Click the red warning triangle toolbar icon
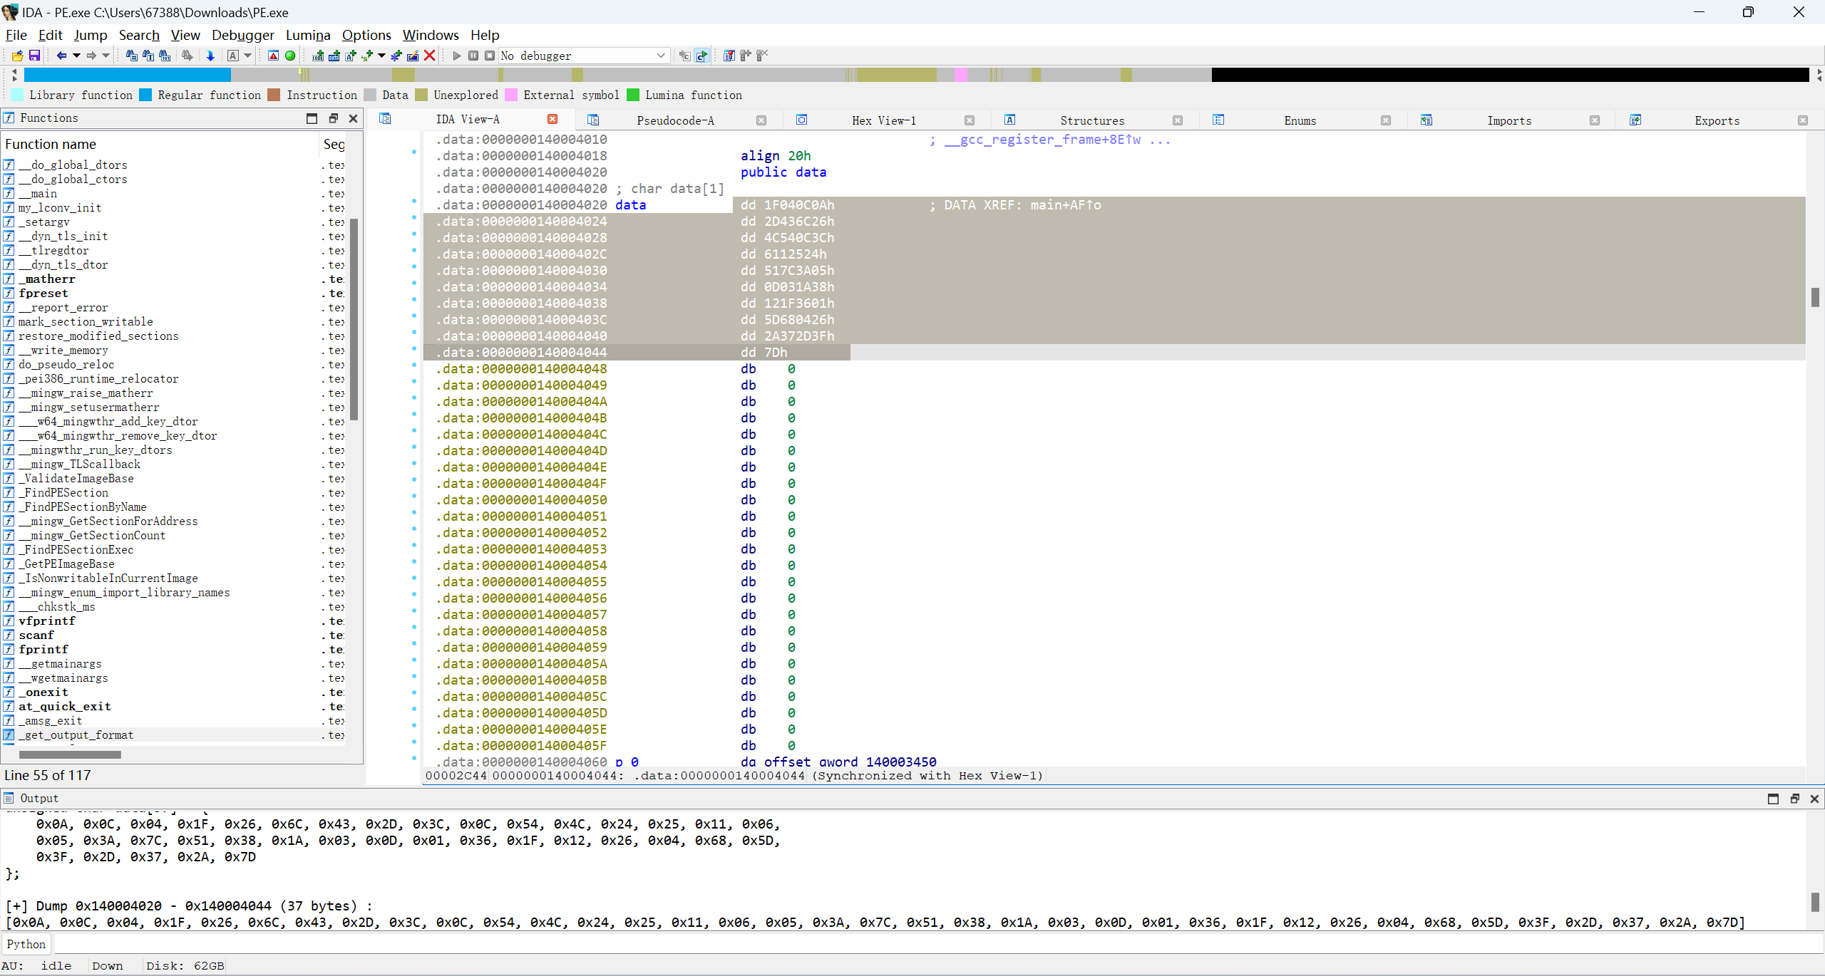This screenshot has height=976, width=1825. point(273,56)
